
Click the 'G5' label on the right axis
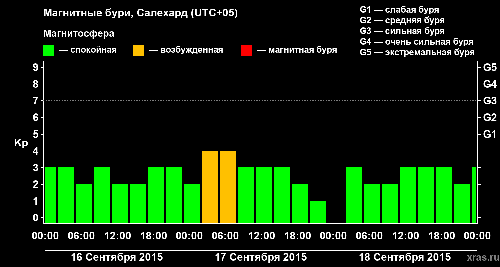(x=490, y=67)
